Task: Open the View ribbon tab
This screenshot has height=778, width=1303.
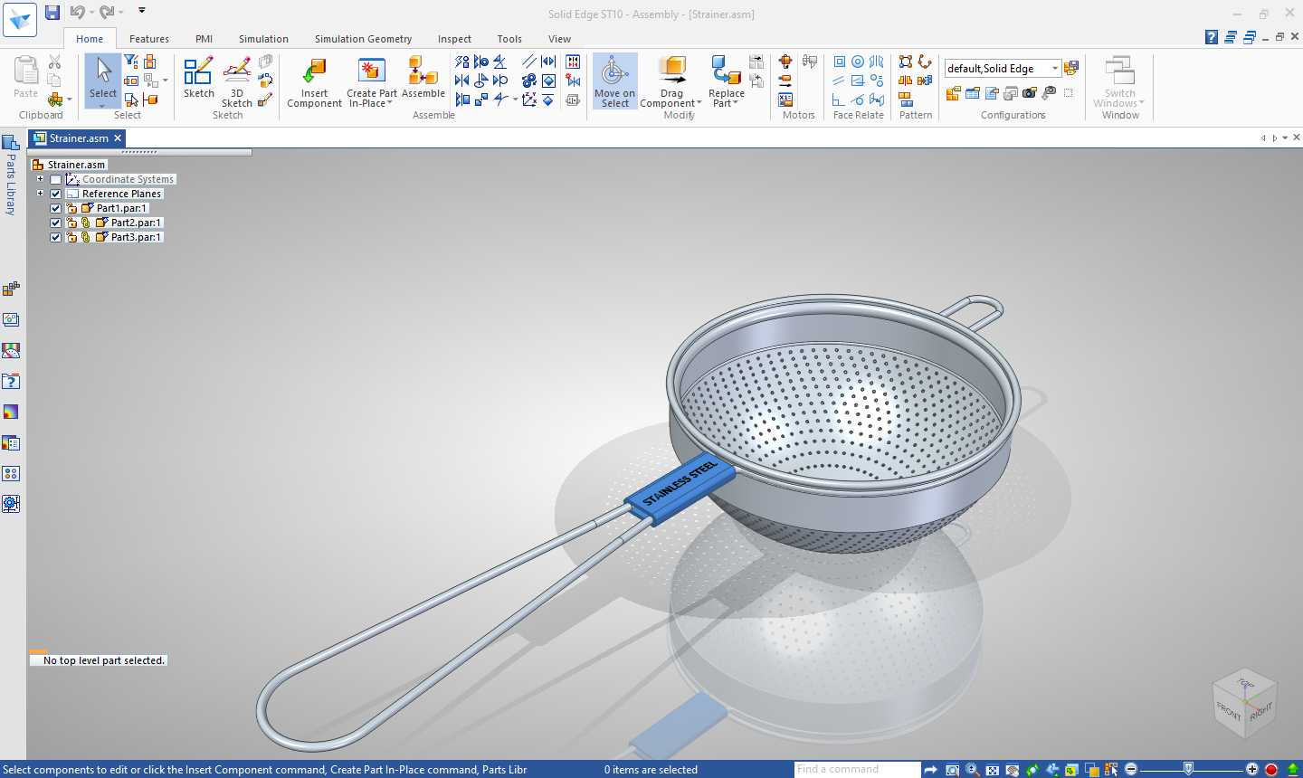Action: point(559,39)
